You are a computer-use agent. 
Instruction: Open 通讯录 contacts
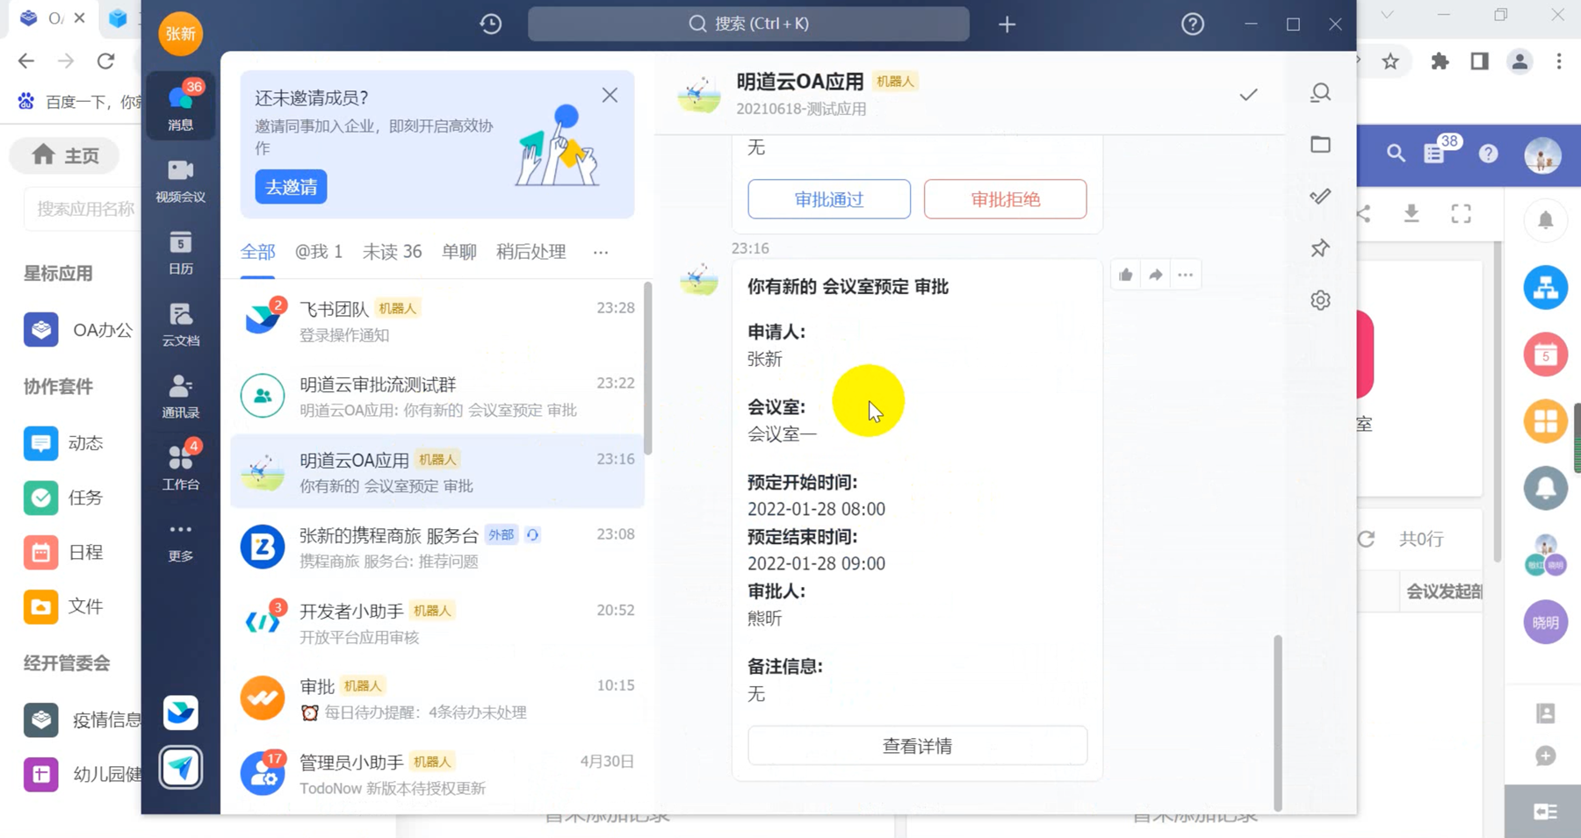181,397
